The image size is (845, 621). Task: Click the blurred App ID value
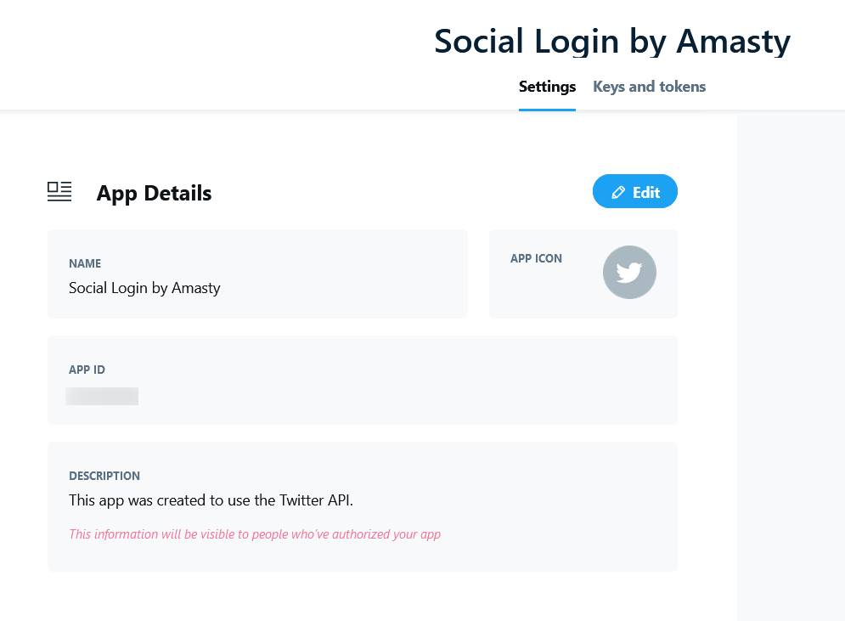pyautogui.click(x=102, y=396)
